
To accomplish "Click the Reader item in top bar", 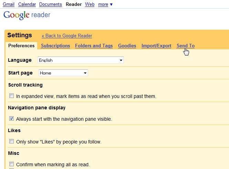I will 74,4.
